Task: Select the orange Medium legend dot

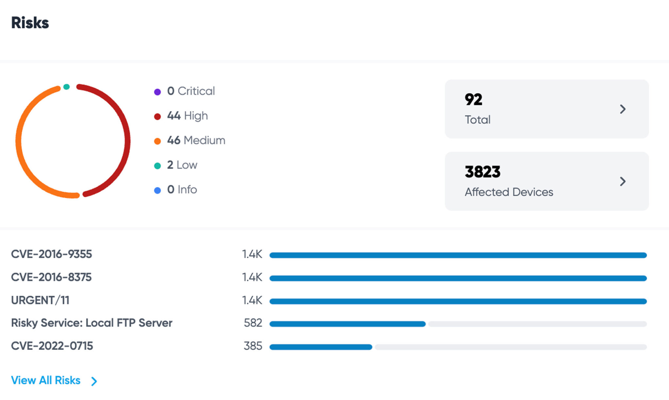Action: pos(157,141)
